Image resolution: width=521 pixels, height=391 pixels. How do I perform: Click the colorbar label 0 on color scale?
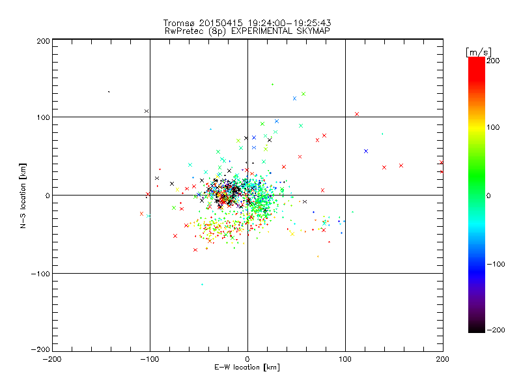pyautogui.click(x=488, y=195)
